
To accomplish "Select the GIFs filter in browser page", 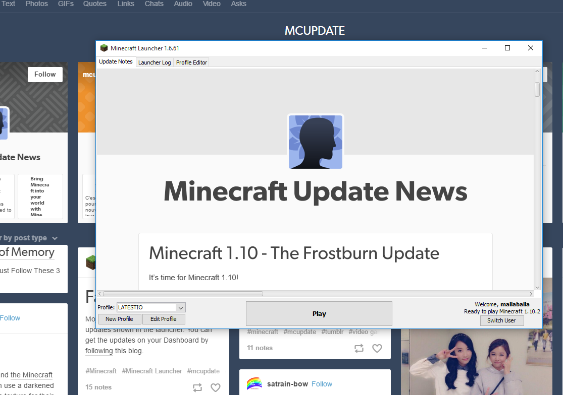I will point(66,4).
